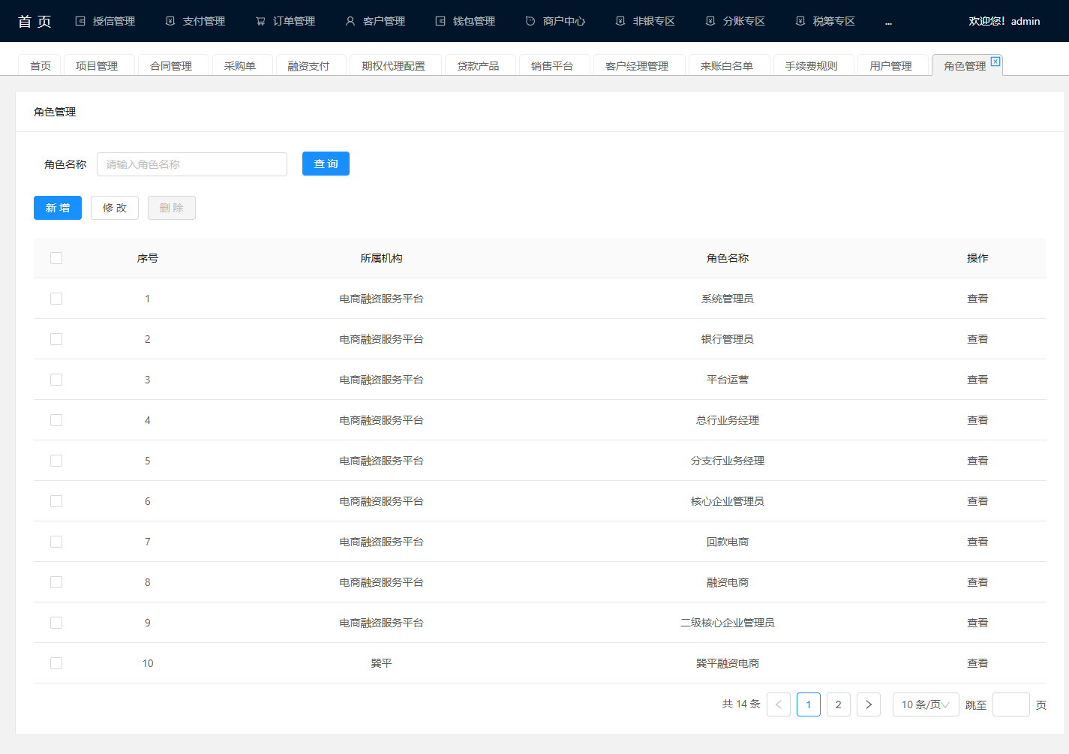This screenshot has width=1069, height=754.
Task: Click the 授信管理 nav icon
Action: [x=80, y=21]
